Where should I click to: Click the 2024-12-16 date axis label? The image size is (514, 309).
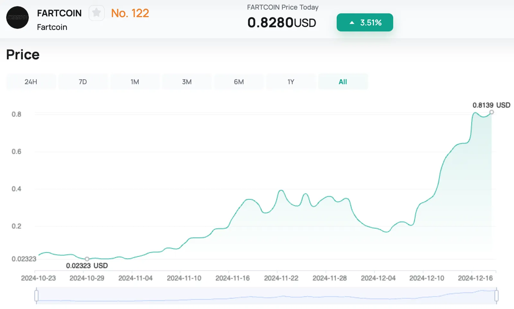click(x=475, y=278)
